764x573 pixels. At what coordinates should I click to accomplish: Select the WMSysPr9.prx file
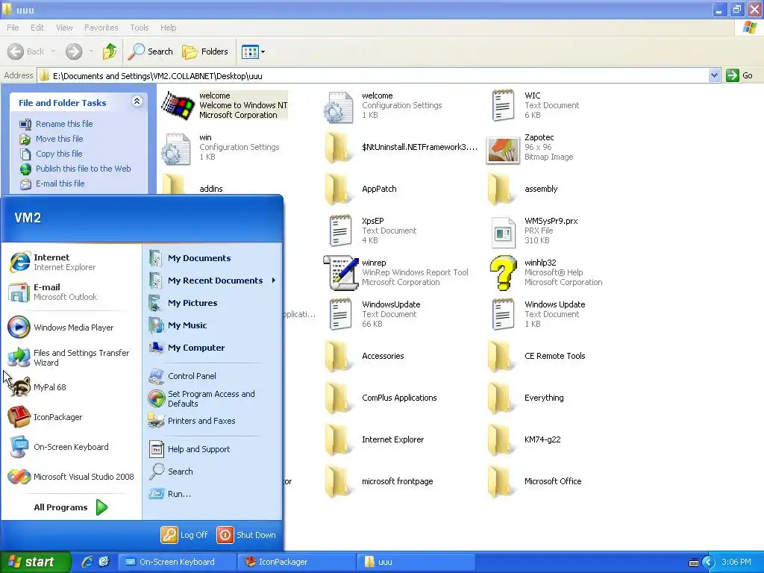[534, 231]
